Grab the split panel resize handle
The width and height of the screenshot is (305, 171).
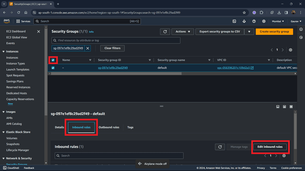click(161, 106)
